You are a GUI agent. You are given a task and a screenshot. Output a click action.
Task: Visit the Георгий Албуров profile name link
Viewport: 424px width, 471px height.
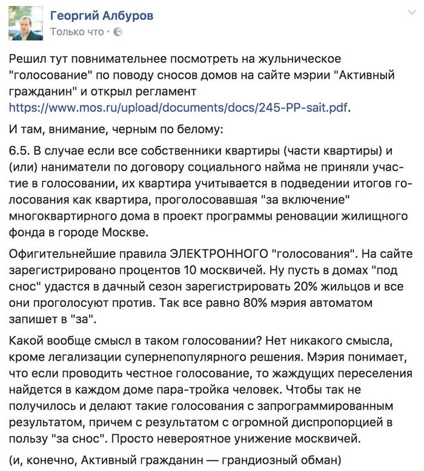click(x=102, y=16)
